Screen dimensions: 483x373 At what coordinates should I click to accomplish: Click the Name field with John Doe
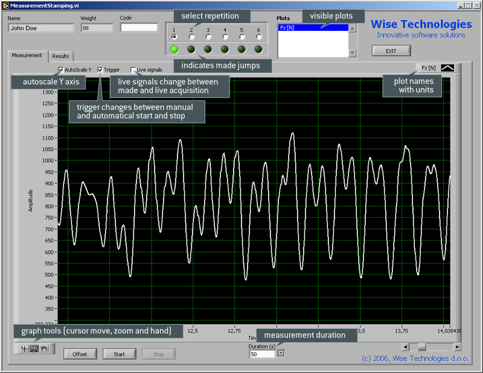(x=40, y=28)
